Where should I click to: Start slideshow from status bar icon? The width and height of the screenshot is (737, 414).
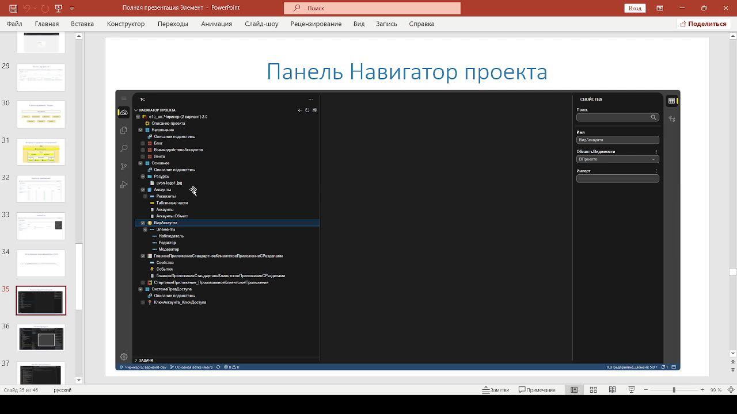(631, 390)
